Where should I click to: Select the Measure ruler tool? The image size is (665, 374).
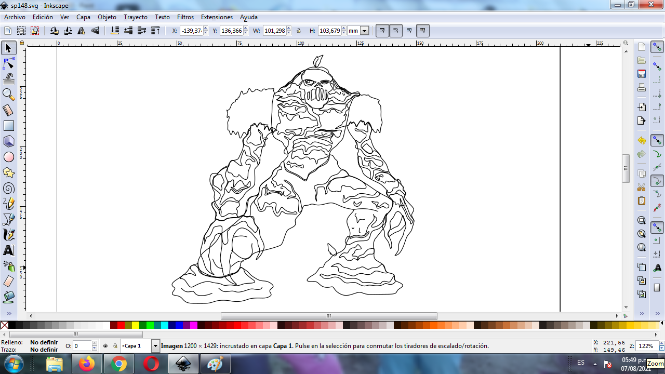[x=8, y=110]
